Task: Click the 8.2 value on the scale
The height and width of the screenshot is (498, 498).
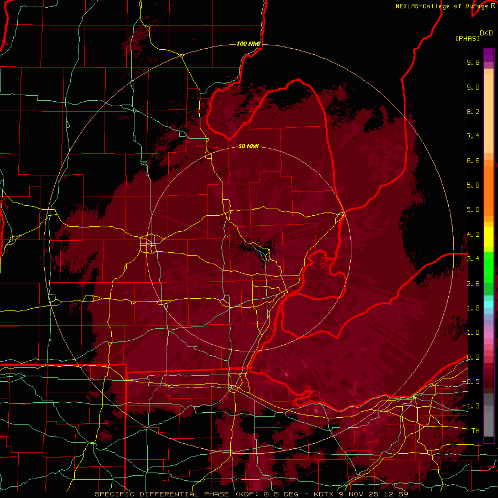Action: [x=473, y=111]
